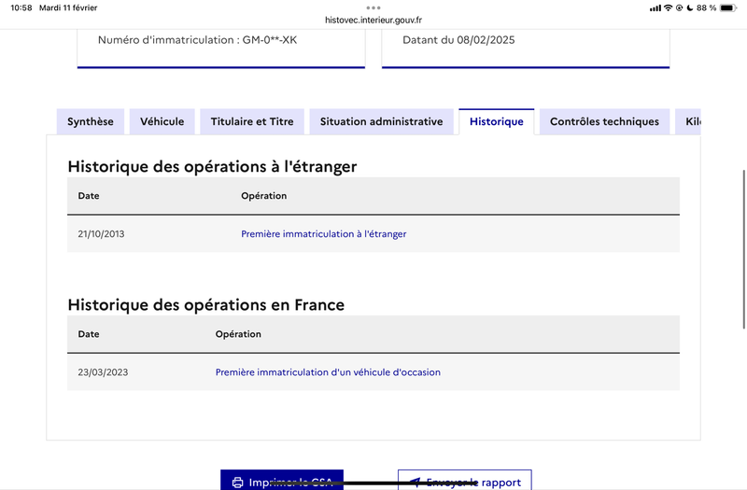Select the Historique tab

(497, 122)
